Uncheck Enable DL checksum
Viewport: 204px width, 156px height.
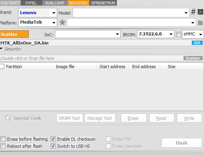coord(53,139)
